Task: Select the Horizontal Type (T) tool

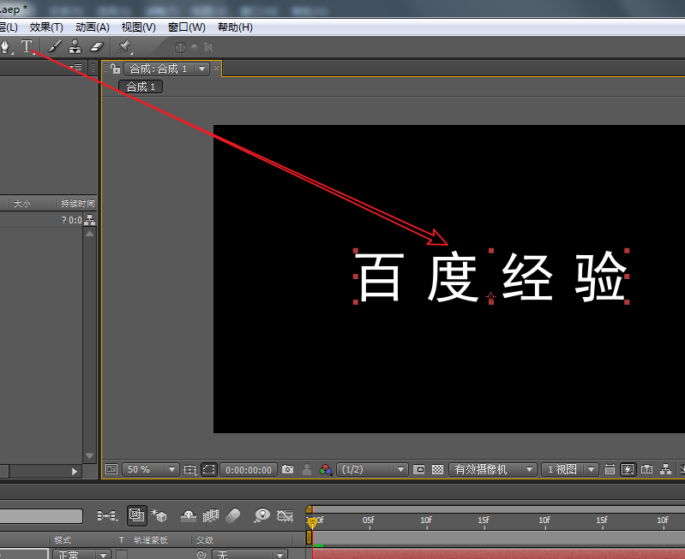Action: pos(27,46)
